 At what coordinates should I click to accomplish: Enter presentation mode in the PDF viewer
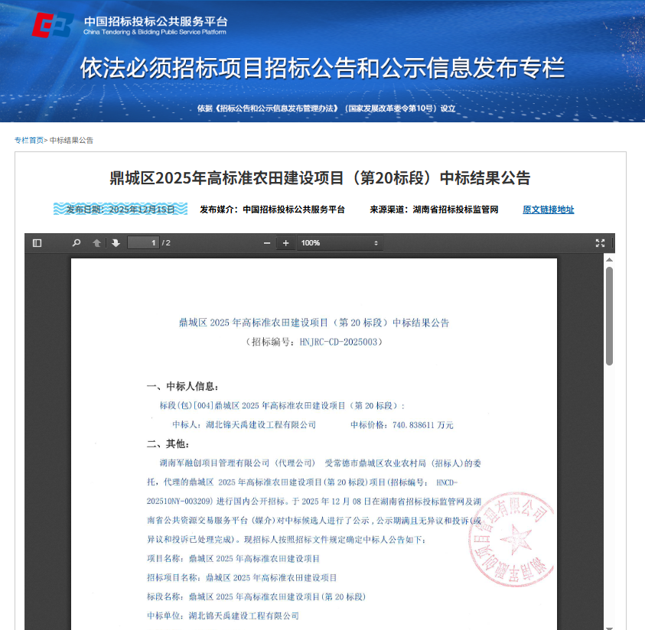tap(600, 242)
